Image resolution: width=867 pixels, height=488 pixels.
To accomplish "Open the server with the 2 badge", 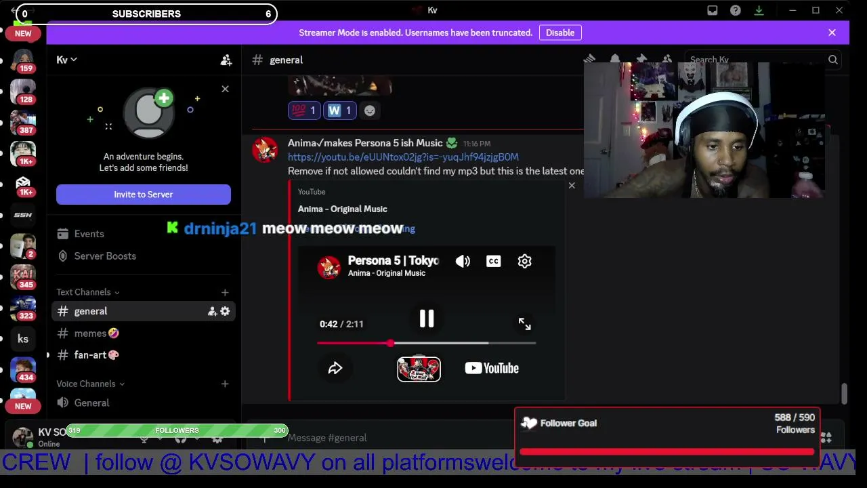I will click(x=23, y=246).
